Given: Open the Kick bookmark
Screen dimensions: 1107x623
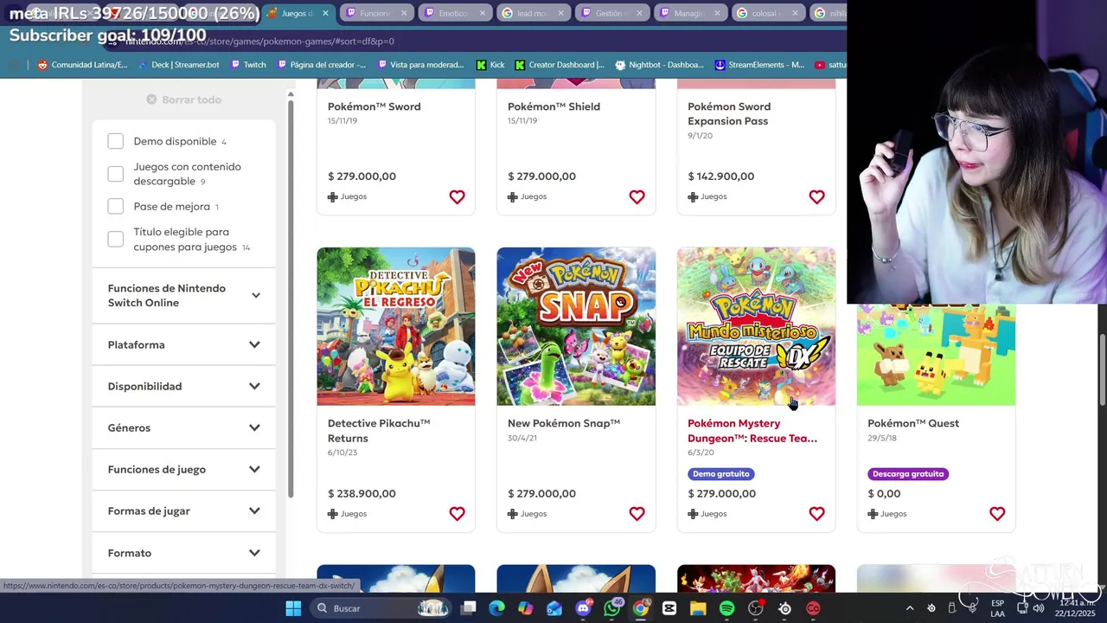Looking at the screenshot, I should [490, 65].
